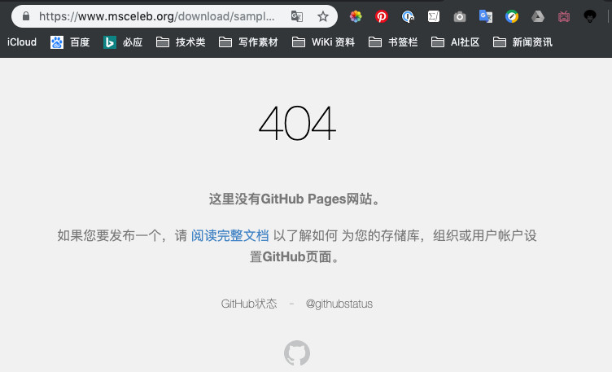Open the 必应 bookmark
The height and width of the screenshot is (372, 612).
(123, 42)
